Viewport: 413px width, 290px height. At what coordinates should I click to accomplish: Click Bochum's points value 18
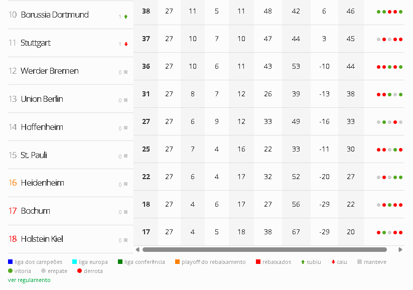click(146, 204)
